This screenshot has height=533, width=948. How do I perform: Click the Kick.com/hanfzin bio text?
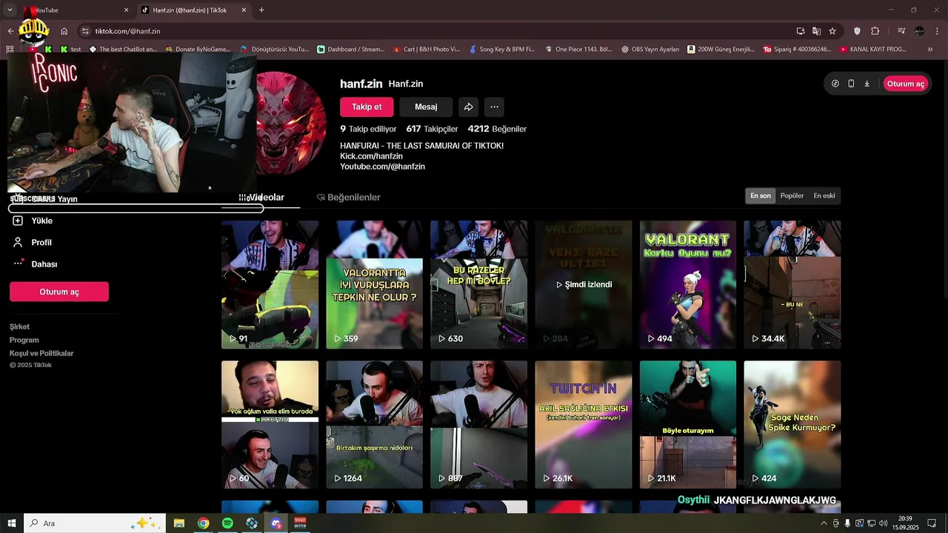click(x=371, y=156)
